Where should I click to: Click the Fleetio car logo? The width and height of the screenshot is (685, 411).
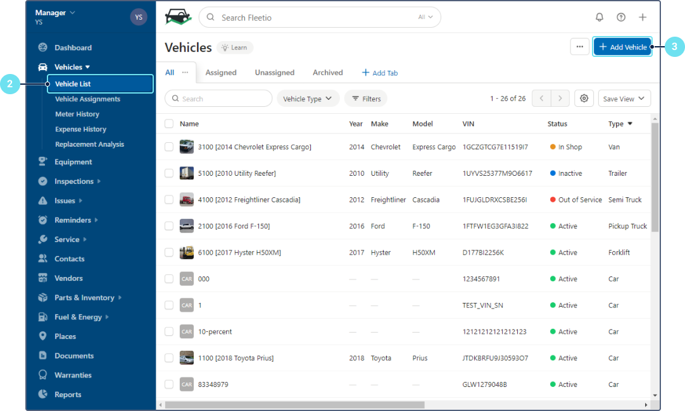(178, 17)
